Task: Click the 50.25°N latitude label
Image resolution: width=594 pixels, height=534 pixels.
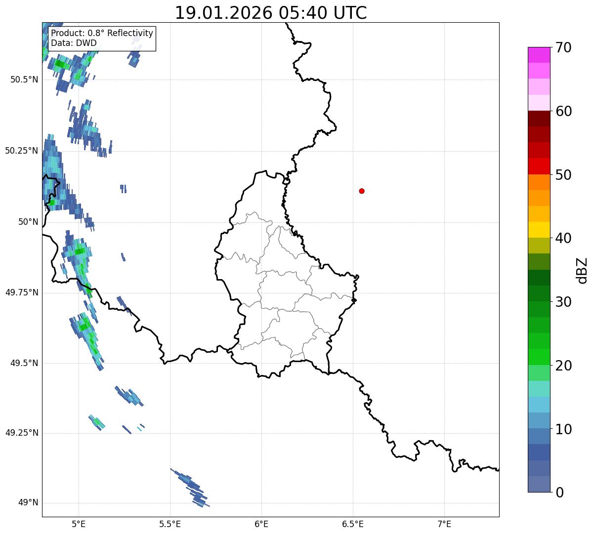Action: click(x=21, y=151)
